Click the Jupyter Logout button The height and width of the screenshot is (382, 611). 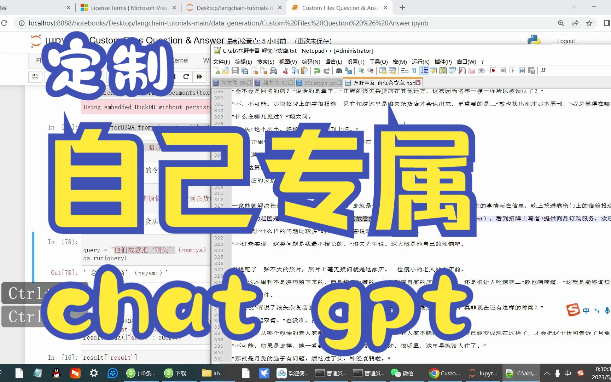coord(566,41)
